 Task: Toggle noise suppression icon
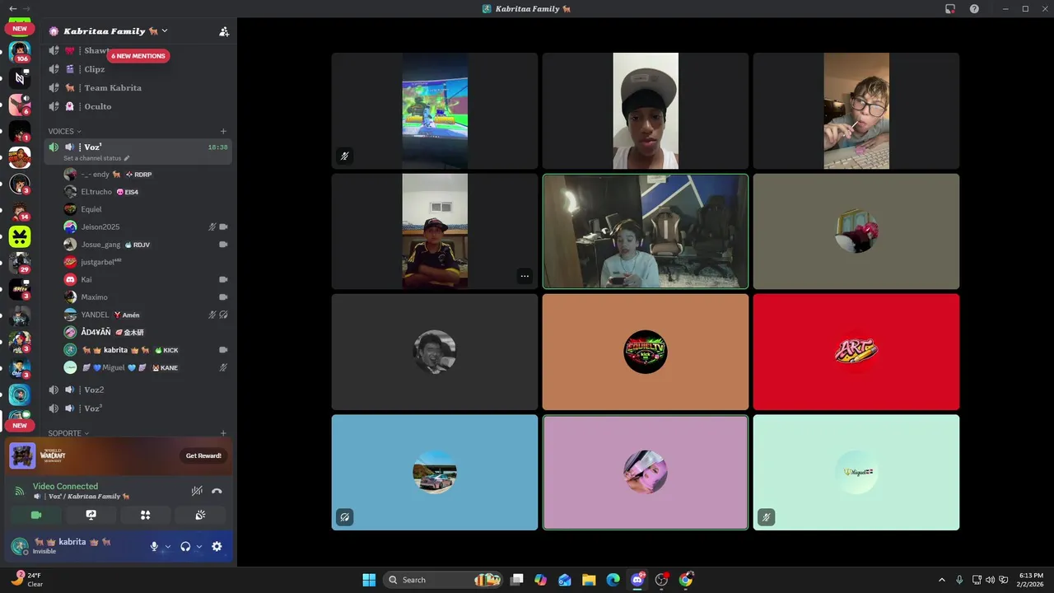pyautogui.click(x=197, y=491)
